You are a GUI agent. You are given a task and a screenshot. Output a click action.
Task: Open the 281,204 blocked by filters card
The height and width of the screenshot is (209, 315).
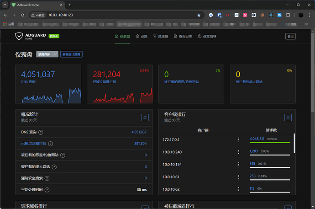(120, 84)
